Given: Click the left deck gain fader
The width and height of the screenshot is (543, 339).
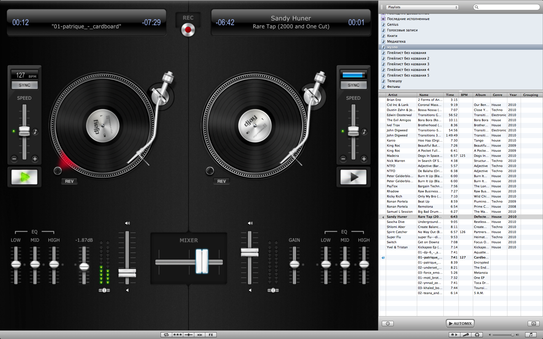Looking at the screenshot, I should coord(84,267).
